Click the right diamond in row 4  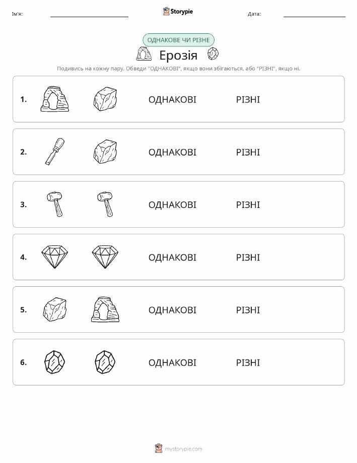pos(105,256)
